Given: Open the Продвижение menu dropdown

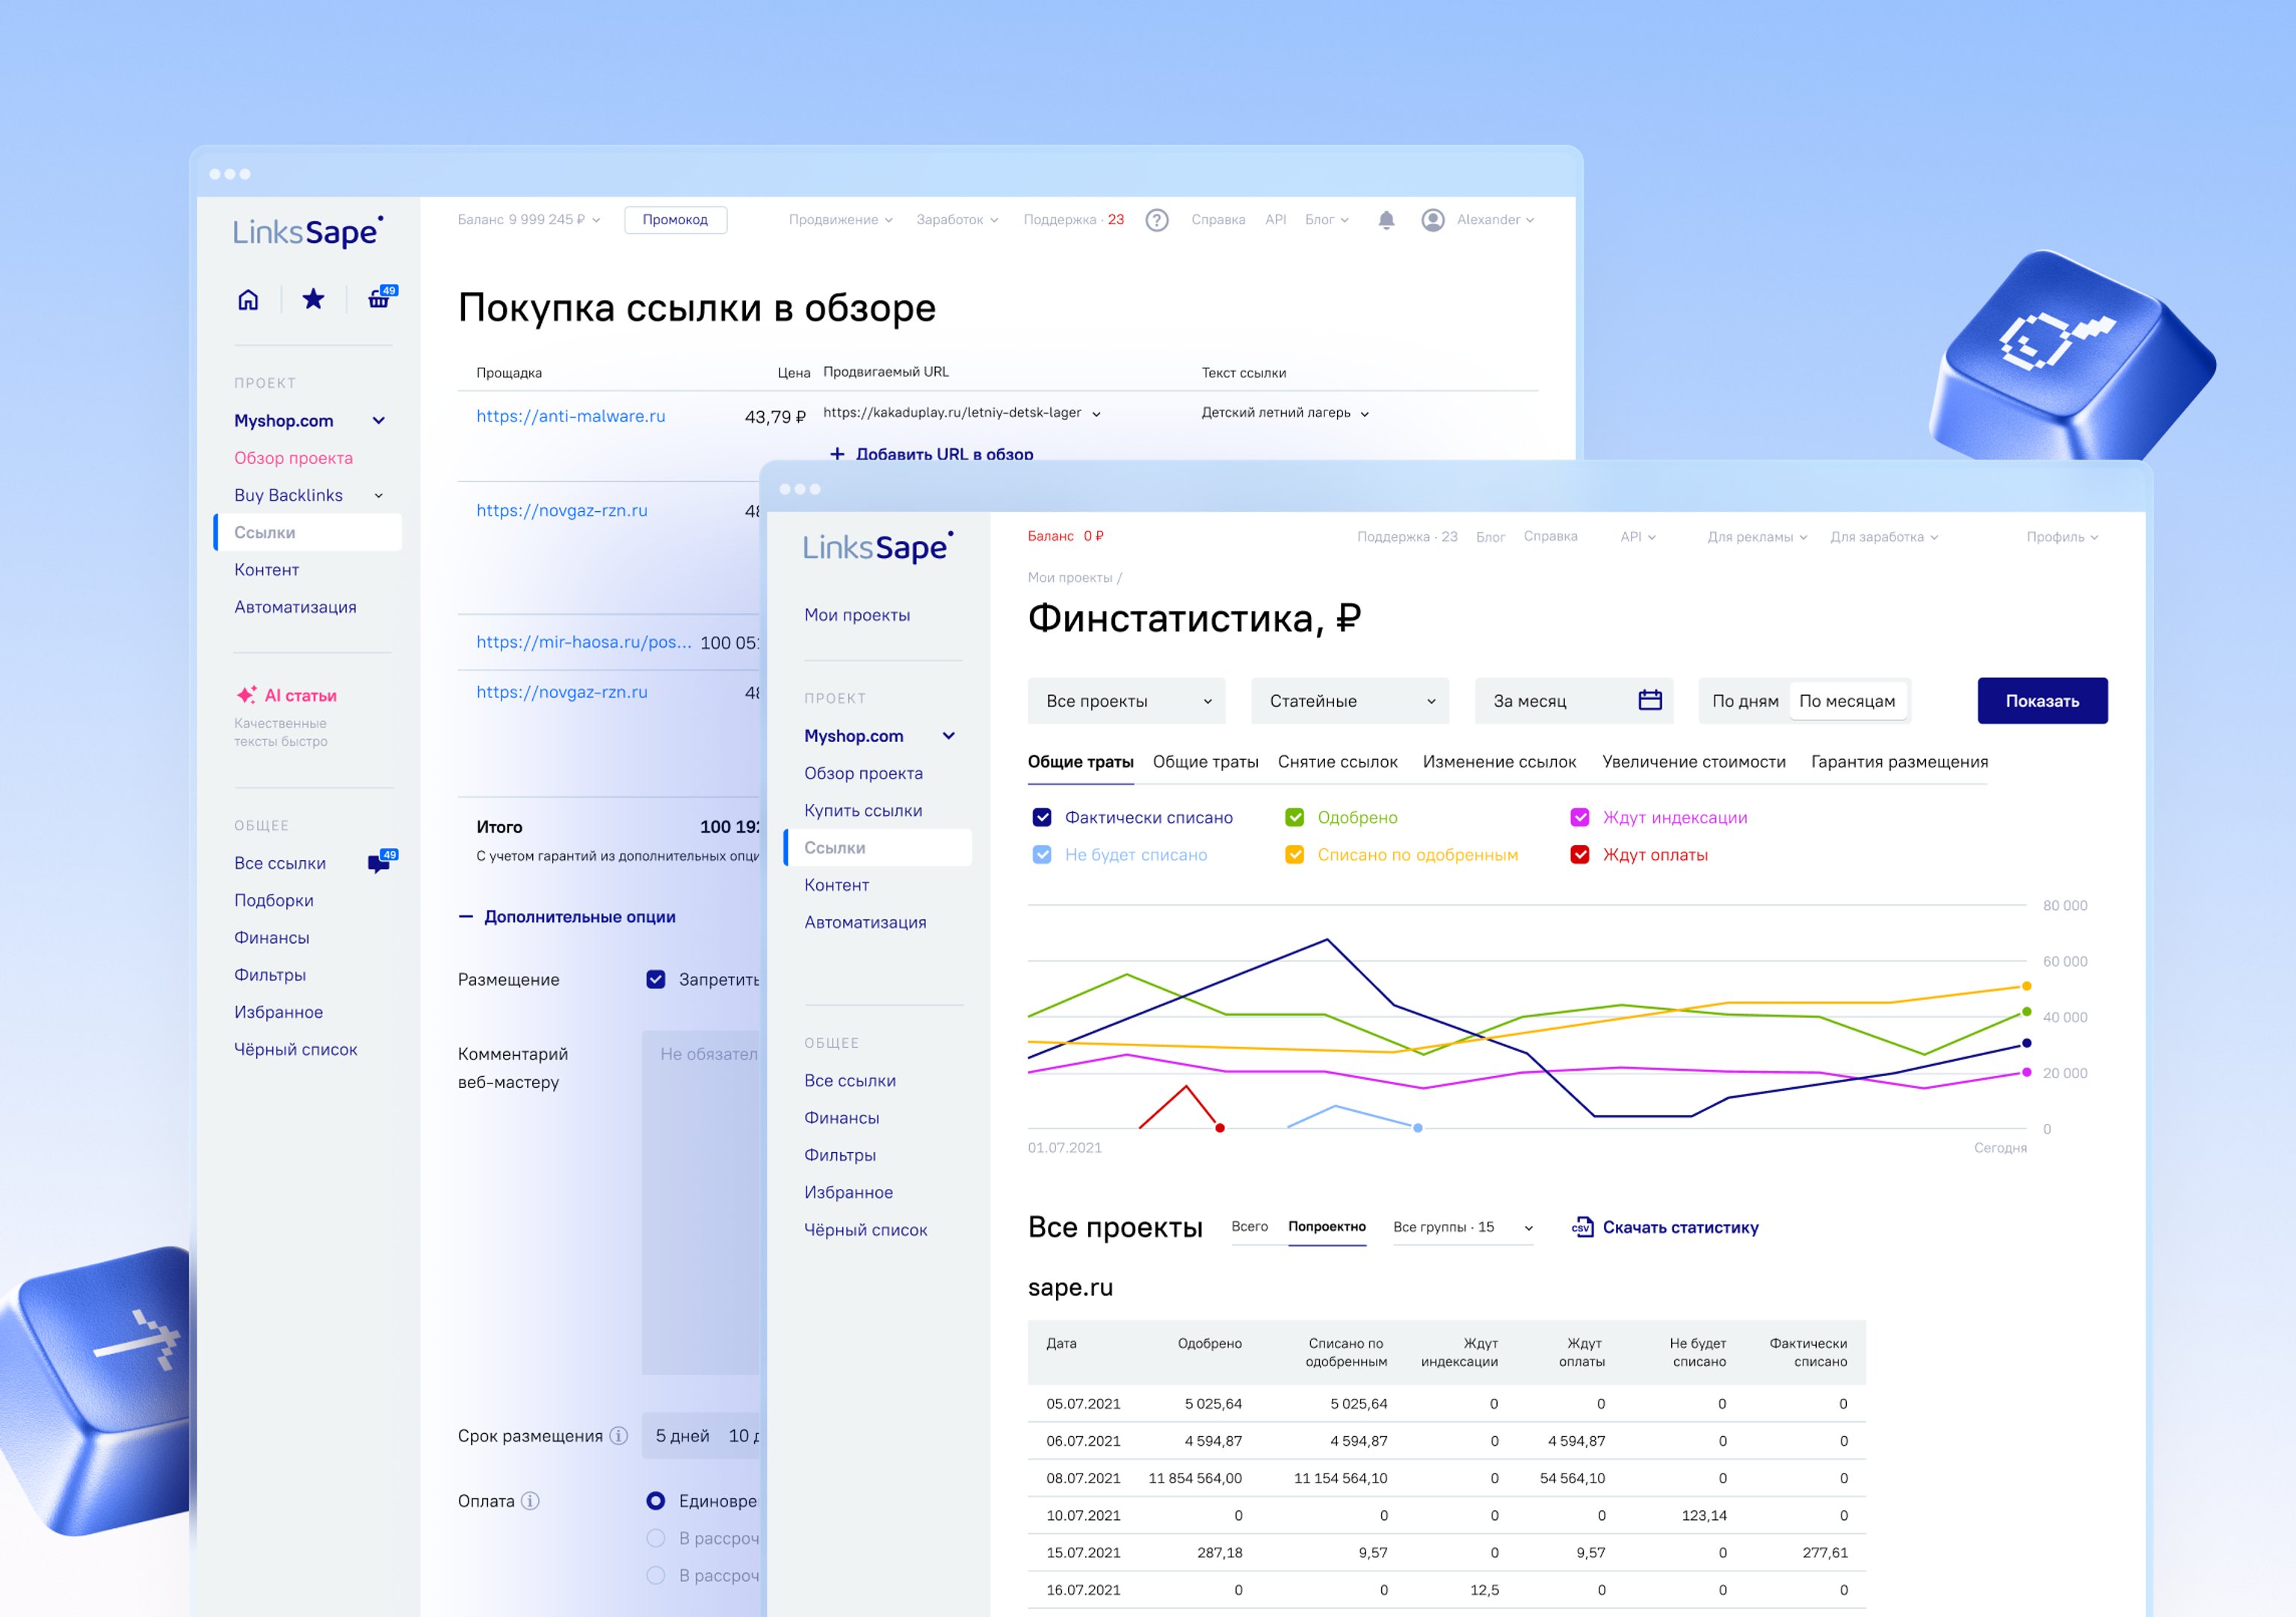Looking at the screenshot, I should 841,220.
